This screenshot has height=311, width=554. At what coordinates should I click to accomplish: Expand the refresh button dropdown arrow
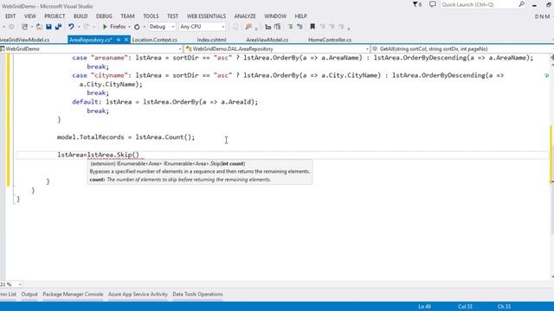click(145, 27)
